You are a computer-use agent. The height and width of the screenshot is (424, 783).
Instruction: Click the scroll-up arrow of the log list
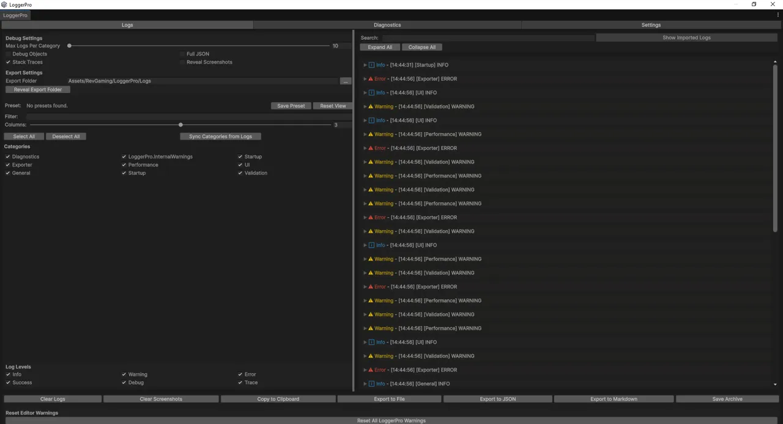[775, 62]
